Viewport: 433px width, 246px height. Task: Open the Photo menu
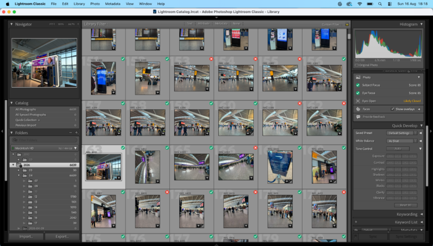[x=95, y=4]
